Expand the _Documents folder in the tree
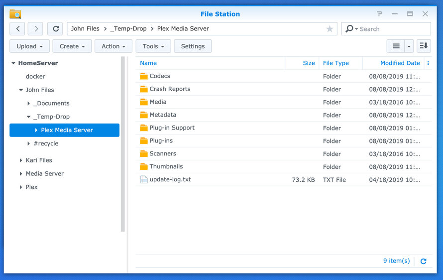Screen dimensions: 443x280 coord(28,103)
